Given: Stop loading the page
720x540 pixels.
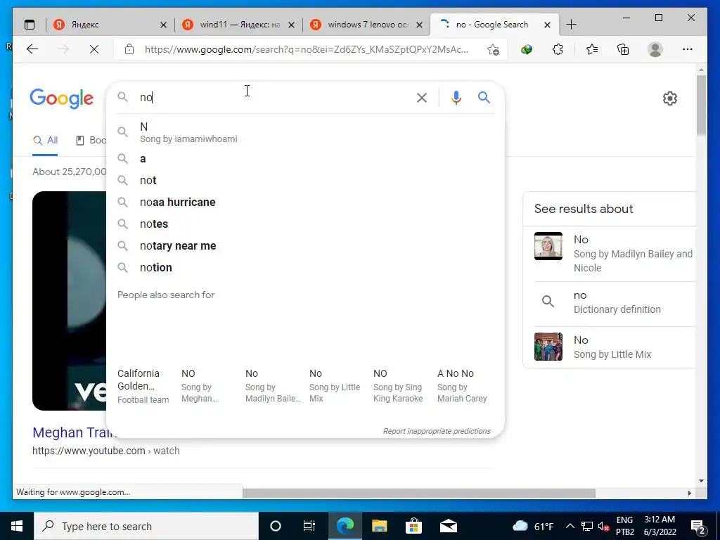Looking at the screenshot, I should tap(94, 49).
